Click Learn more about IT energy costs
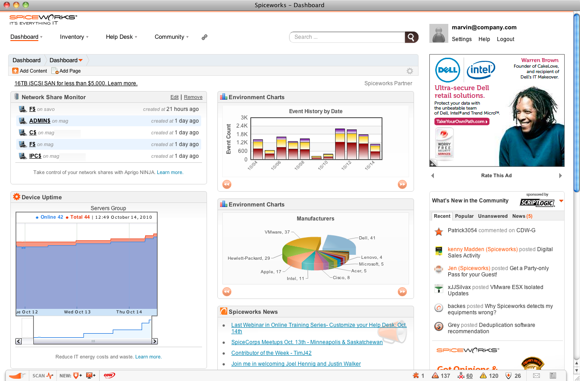This screenshot has height=381, width=580. [x=148, y=357]
